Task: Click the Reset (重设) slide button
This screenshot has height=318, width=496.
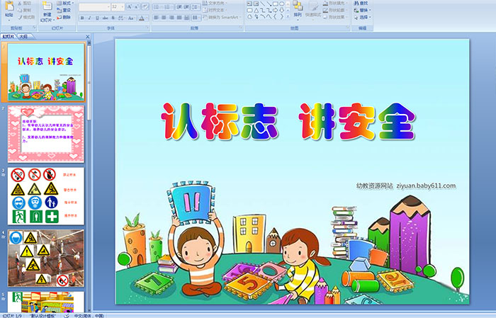Action: coord(64,10)
